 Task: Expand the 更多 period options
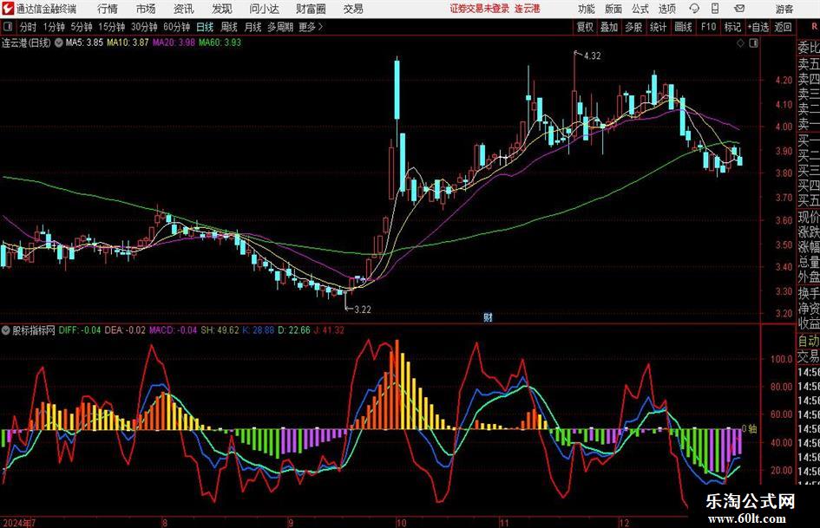click(311, 27)
